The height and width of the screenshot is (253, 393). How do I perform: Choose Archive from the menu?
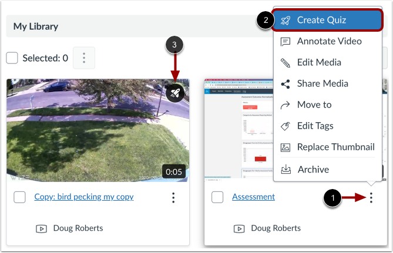point(327,170)
